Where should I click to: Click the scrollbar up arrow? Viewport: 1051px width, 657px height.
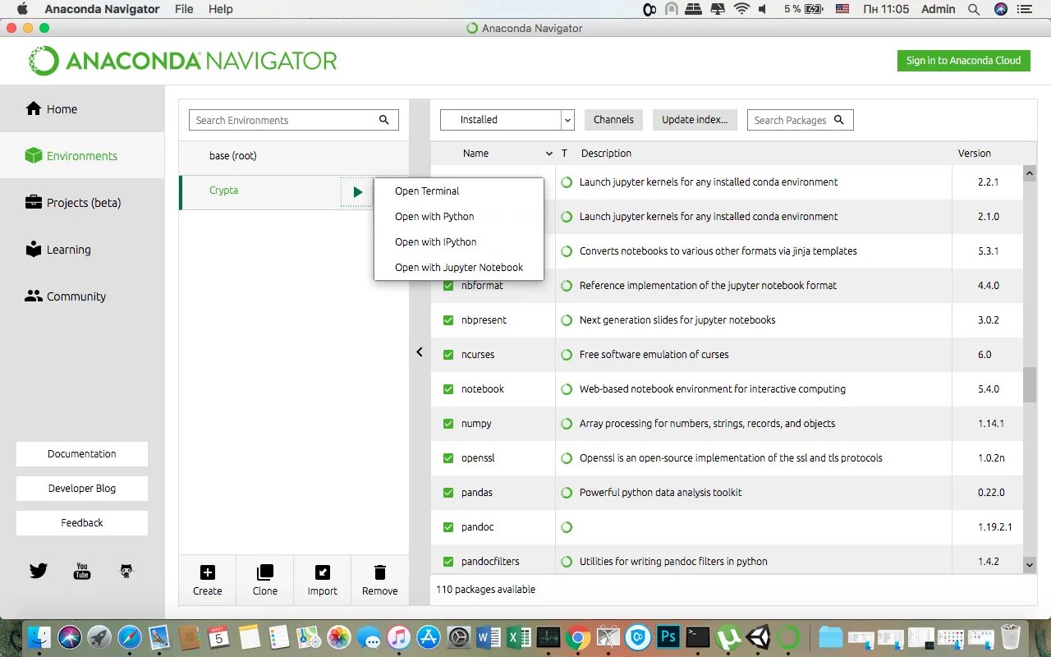[1030, 173]
